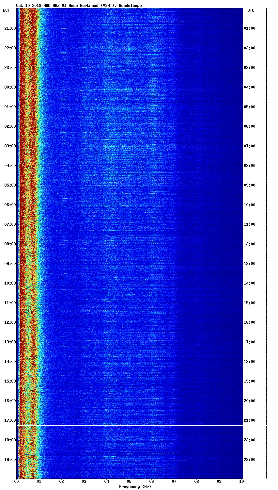Click the 15:00 ECT time label
This screenshot has height=490, width=278.
tap(10, 381)
